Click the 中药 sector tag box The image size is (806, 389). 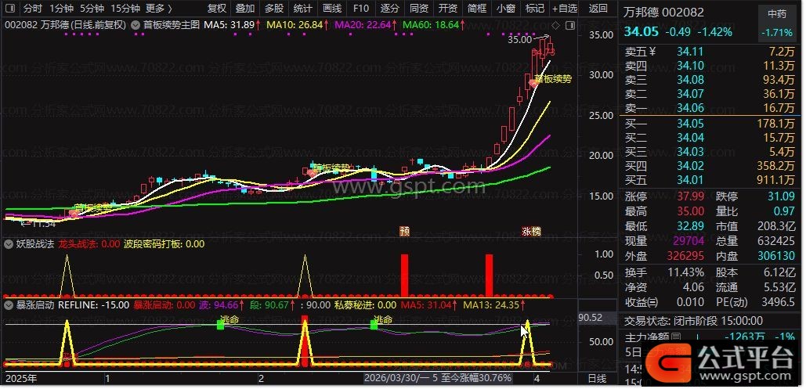click(775, 14)
